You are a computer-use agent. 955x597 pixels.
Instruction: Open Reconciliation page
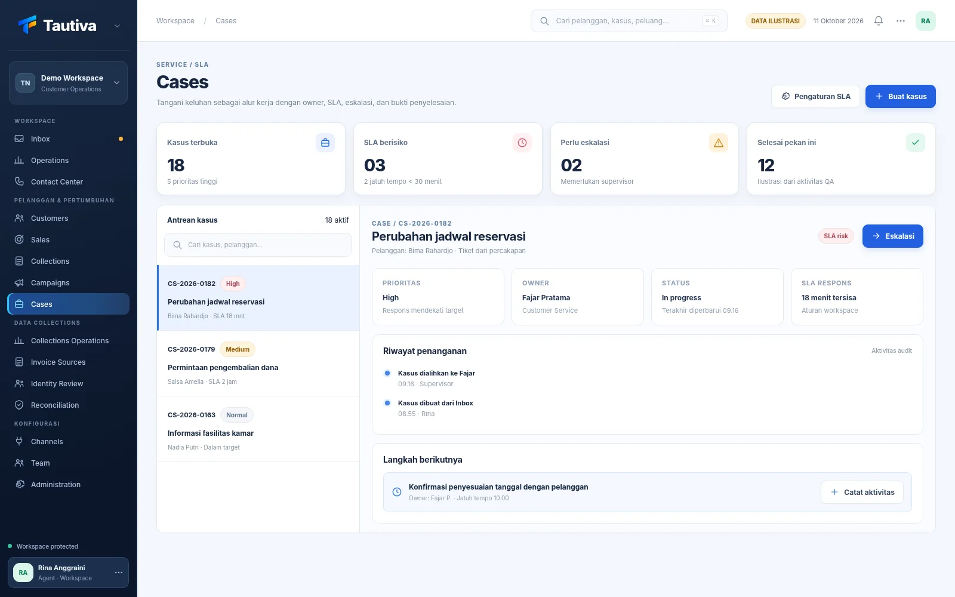point(68,405)
